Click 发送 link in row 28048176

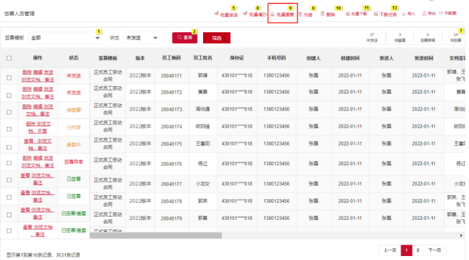[x=48, y=158]
